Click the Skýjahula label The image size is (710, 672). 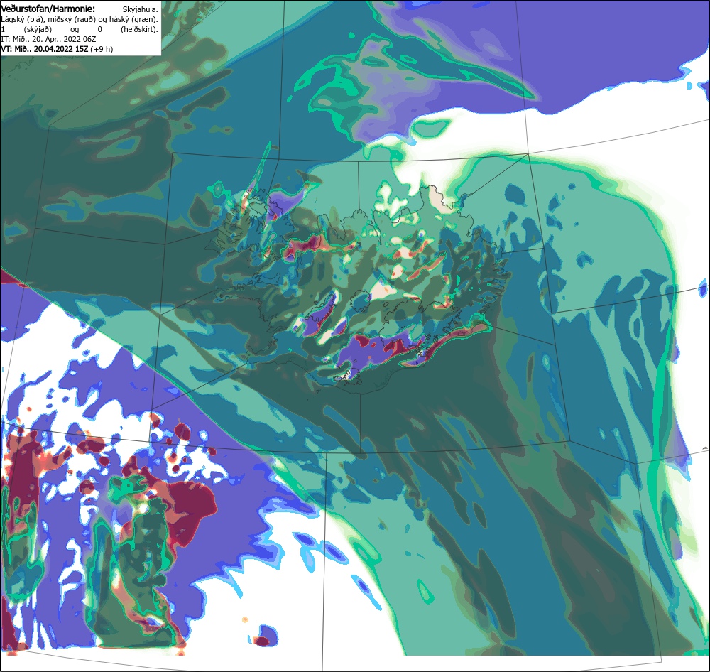141,9
